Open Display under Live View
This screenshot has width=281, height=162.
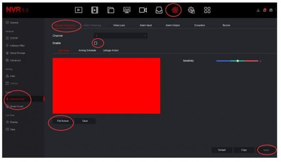tap(12, 122)
